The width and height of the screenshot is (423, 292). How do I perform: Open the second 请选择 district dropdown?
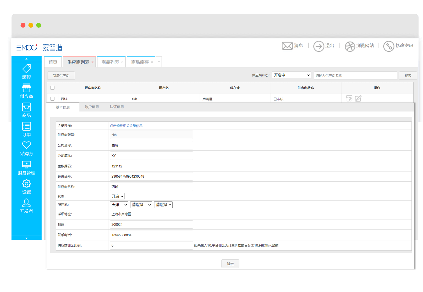163,205
